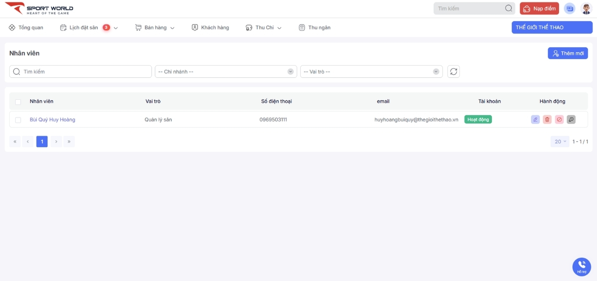This screenshot has height=281, width=597.
Task: Click the edit pencil icon for Bùi Quý Huy Hoàng
Action: click(x=535, y=119)
